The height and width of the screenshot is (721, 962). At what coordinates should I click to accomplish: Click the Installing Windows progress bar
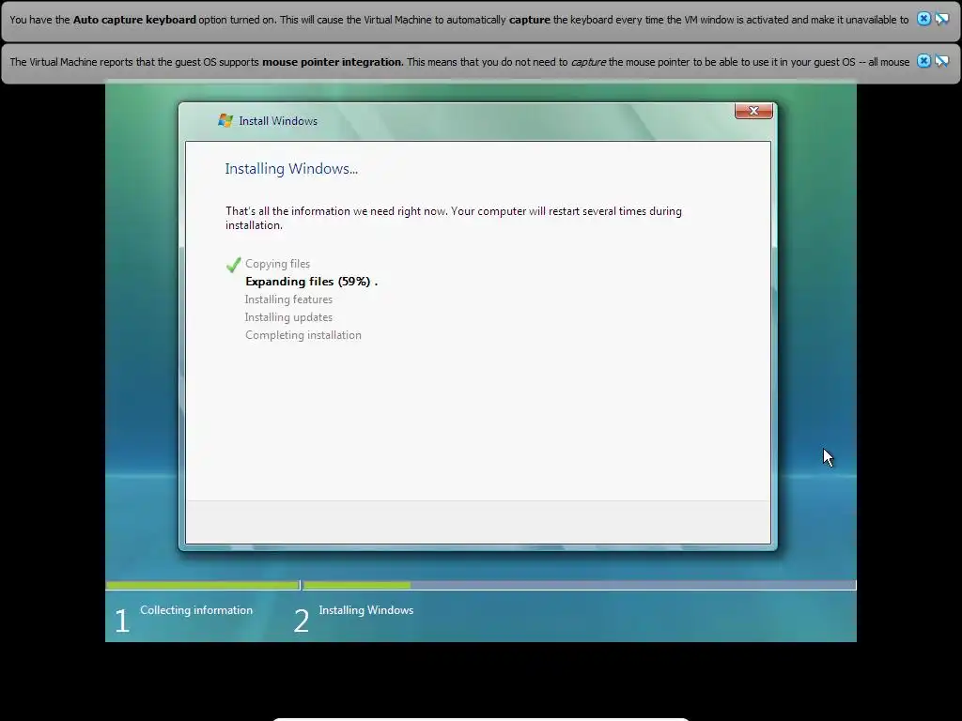tap(579, 586)
